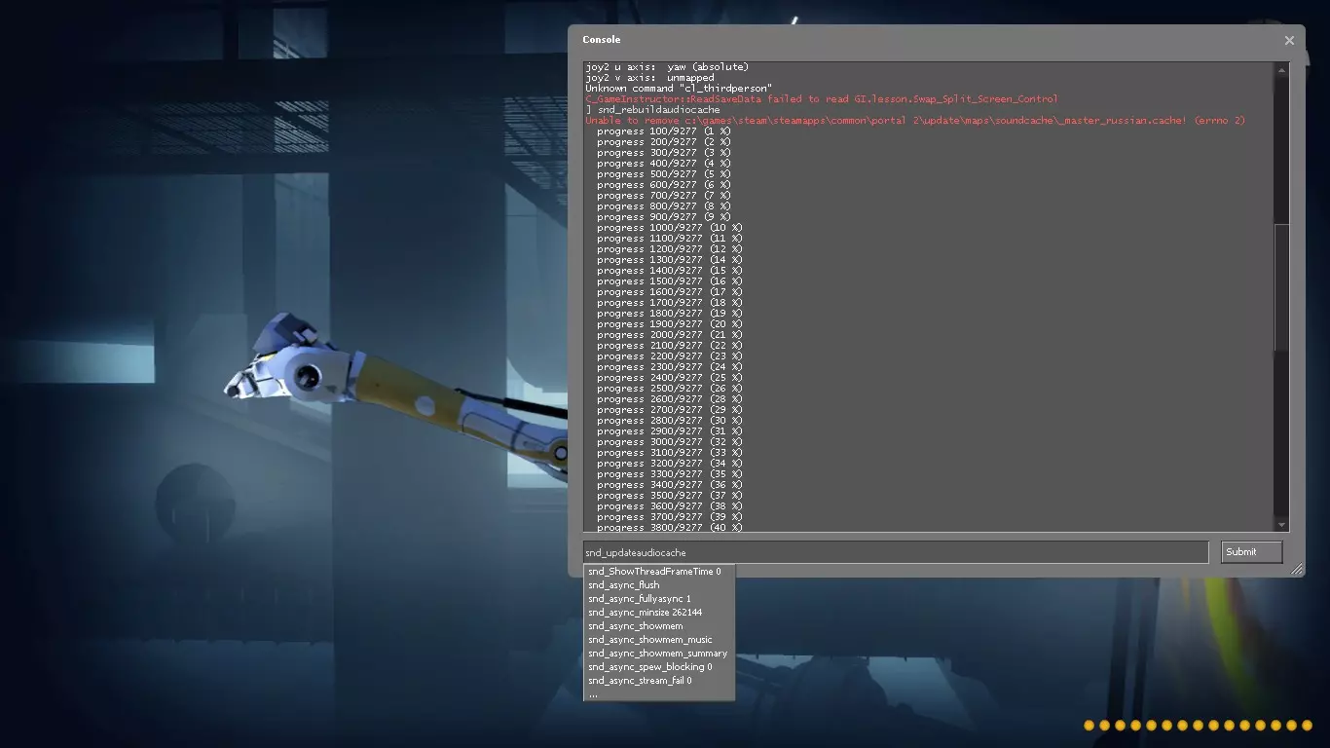The image size is (1330, 748).
Task: Click the "progress 3700/9277" line
Action: point(670,517)
